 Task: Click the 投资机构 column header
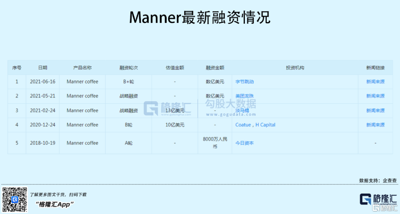[x=295, y=68]
